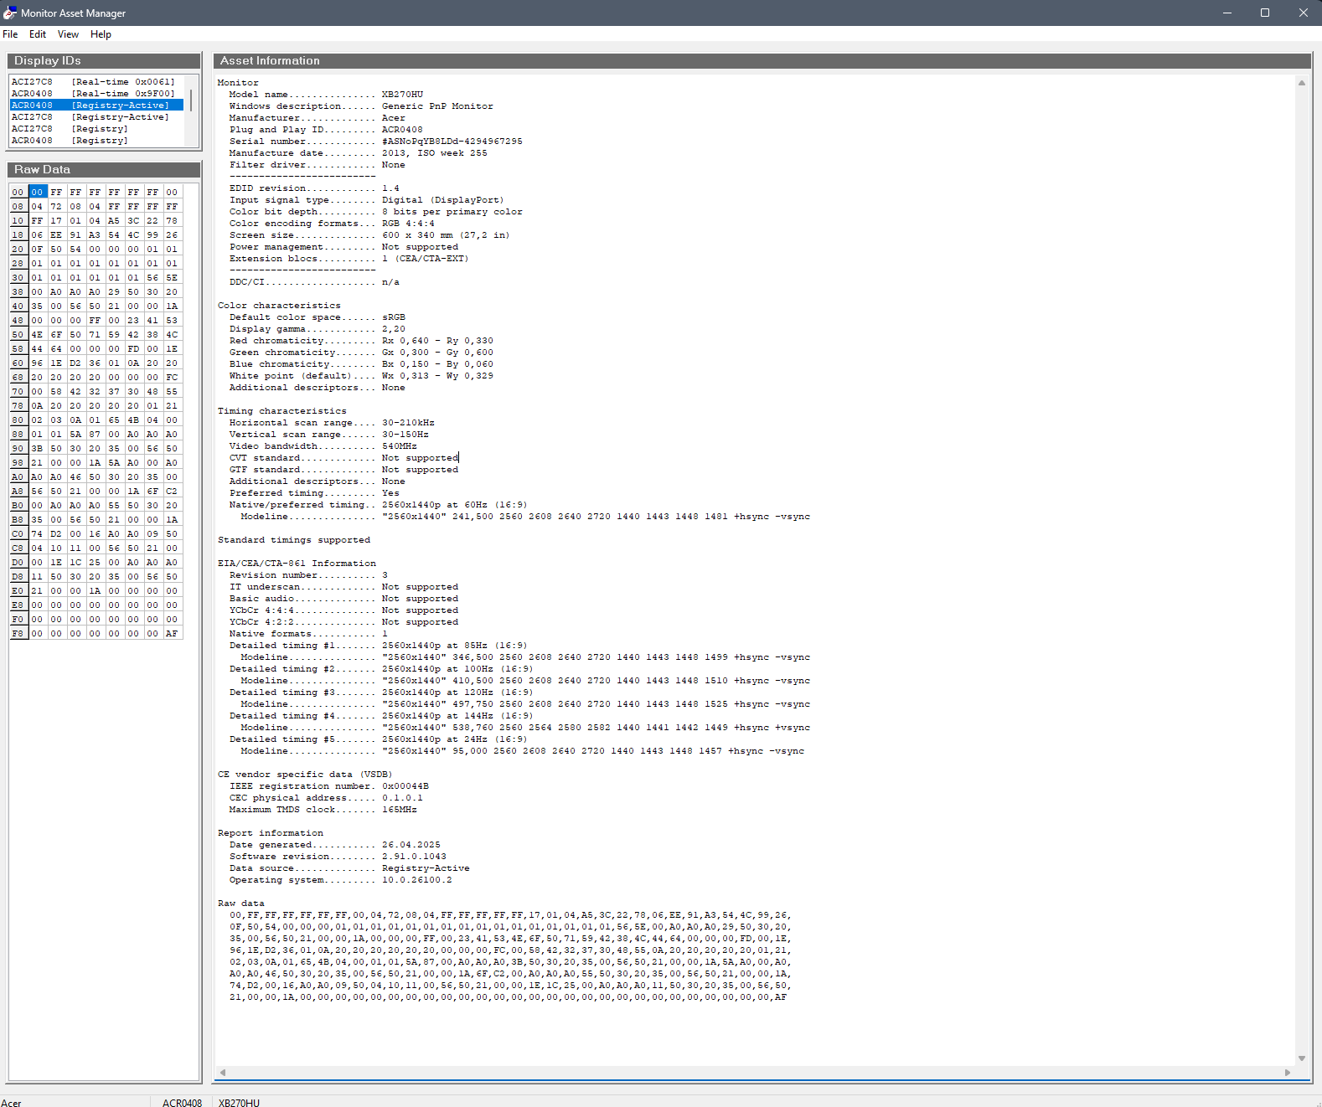Click the horizontal scroll left arrow

[223, 1073]
